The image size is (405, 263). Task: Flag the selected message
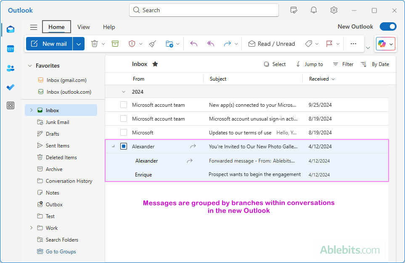[329, 44]
